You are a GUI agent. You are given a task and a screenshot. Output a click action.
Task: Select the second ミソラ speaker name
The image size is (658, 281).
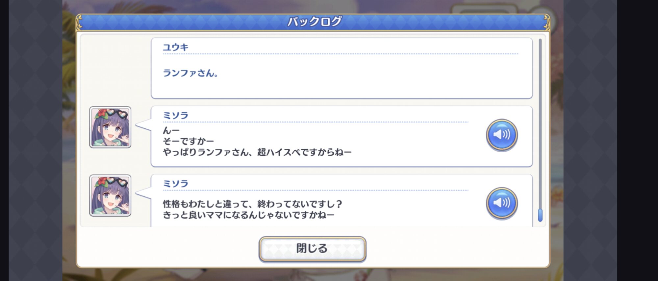pyautogui.click(x=176, y=184)
